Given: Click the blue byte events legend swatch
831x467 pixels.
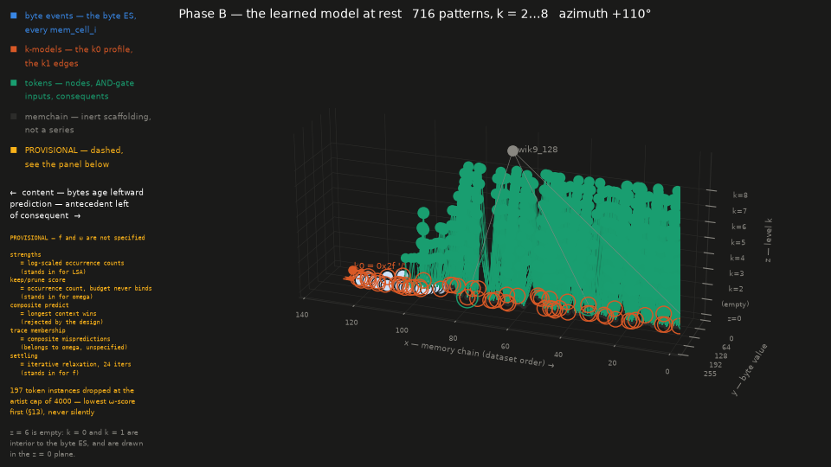Looking at the screenshot, I should [x=14, y=16].
